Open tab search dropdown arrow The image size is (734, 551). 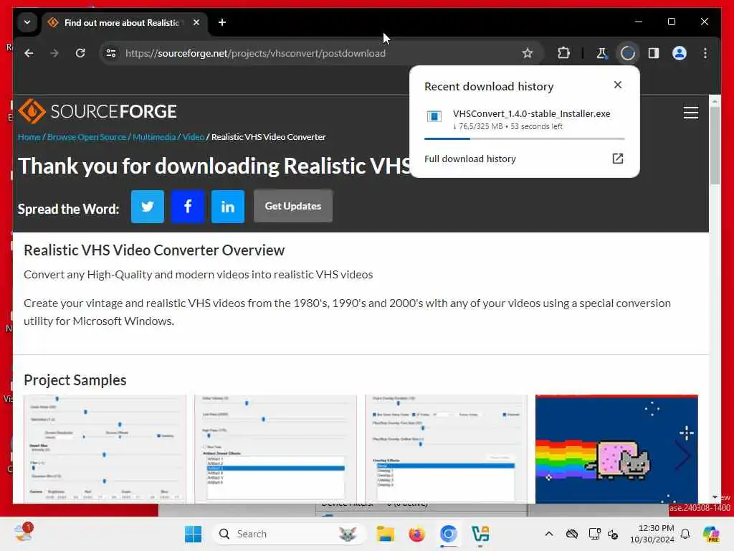click(27, 22)
